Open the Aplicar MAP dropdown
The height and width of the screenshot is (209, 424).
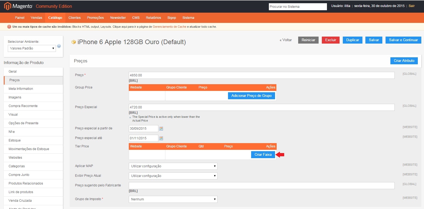pos(173,166)
